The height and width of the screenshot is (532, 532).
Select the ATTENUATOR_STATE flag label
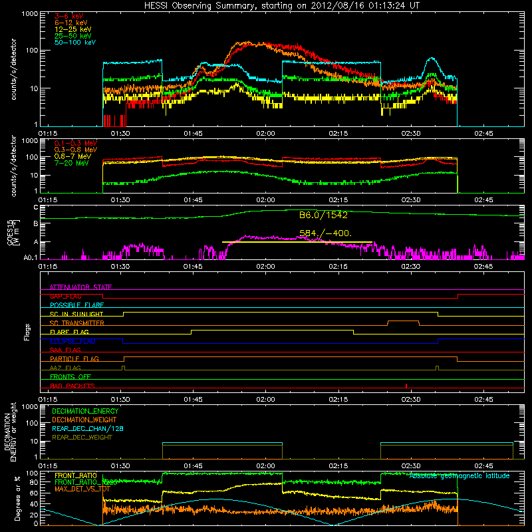tap(80, 287)
